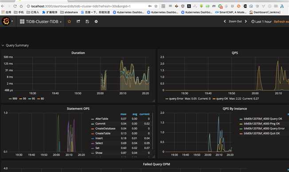Click the Set row in Statement OPS legend
Viewport: 289px width, 172px height.
point(121,148)
